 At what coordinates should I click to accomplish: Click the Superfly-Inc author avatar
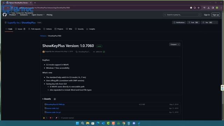43,52
